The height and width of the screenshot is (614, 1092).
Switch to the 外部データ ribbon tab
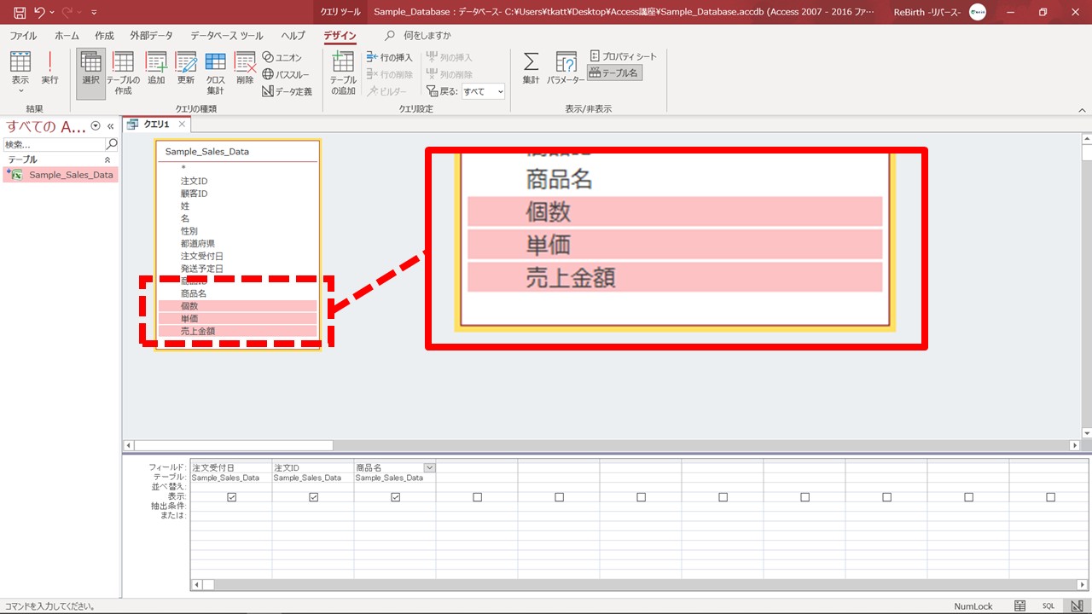coord(151,36)
